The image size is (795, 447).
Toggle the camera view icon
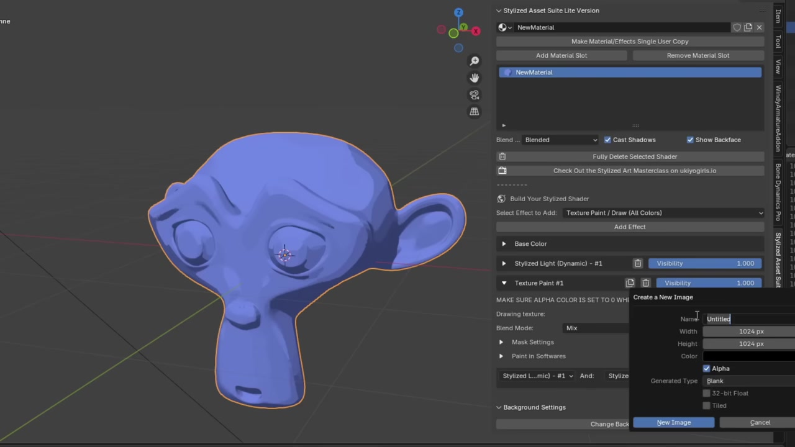475,95
